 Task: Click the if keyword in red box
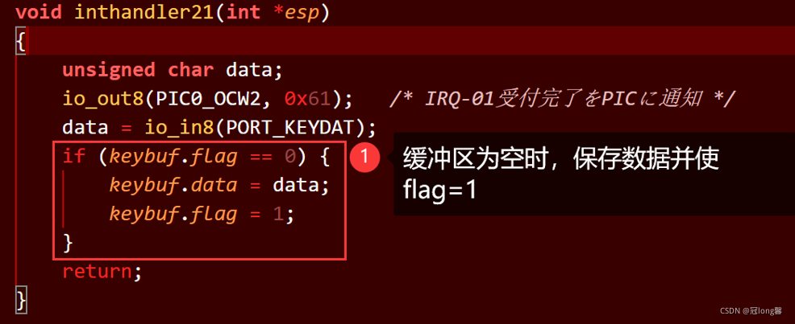pyautogui.click(x=73, y=158)
